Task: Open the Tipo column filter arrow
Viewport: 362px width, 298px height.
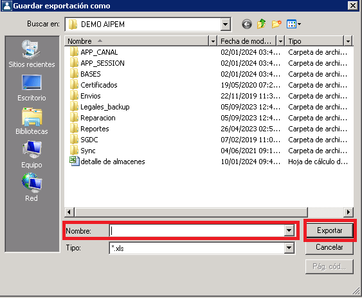Action: (x=348, y=41)
